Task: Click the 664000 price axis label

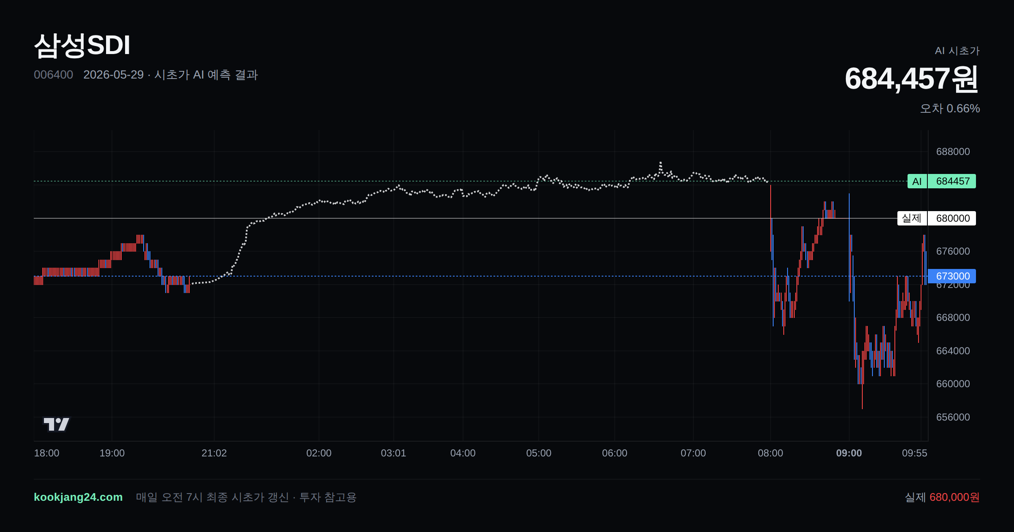Action: pyautogui.click(x=953, y=351)
